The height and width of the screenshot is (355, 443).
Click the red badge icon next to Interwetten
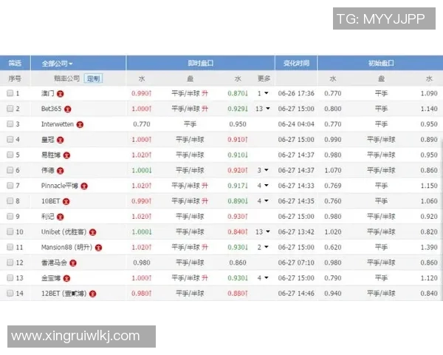[80, 124]
